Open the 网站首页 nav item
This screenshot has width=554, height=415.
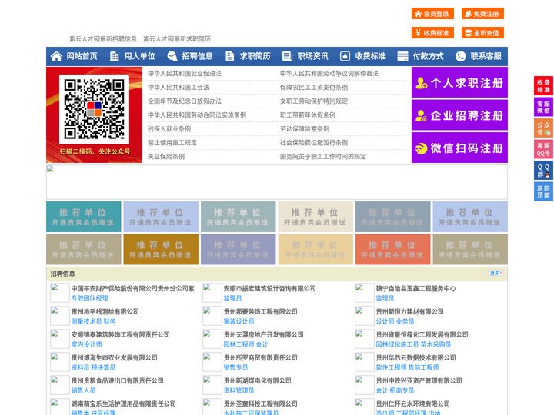74,56
